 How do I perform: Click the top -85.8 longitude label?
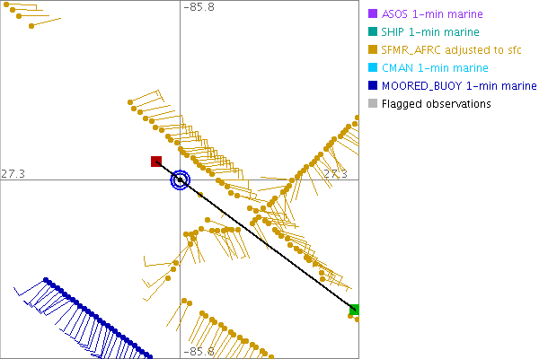point(199,7)
